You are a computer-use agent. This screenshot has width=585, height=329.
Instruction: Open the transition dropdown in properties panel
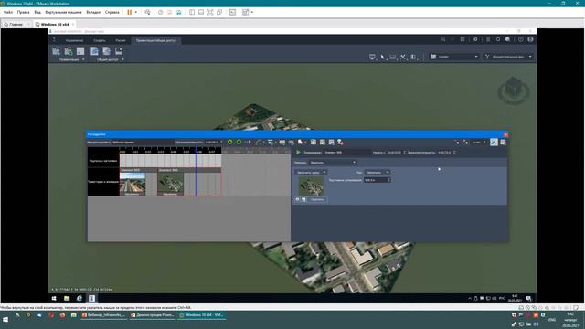click(333, 163)
